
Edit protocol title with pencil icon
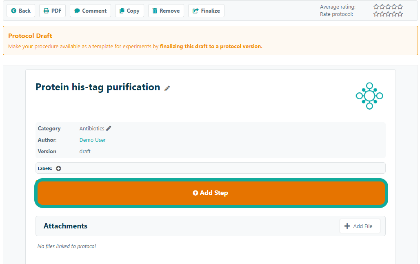[167, 88]
